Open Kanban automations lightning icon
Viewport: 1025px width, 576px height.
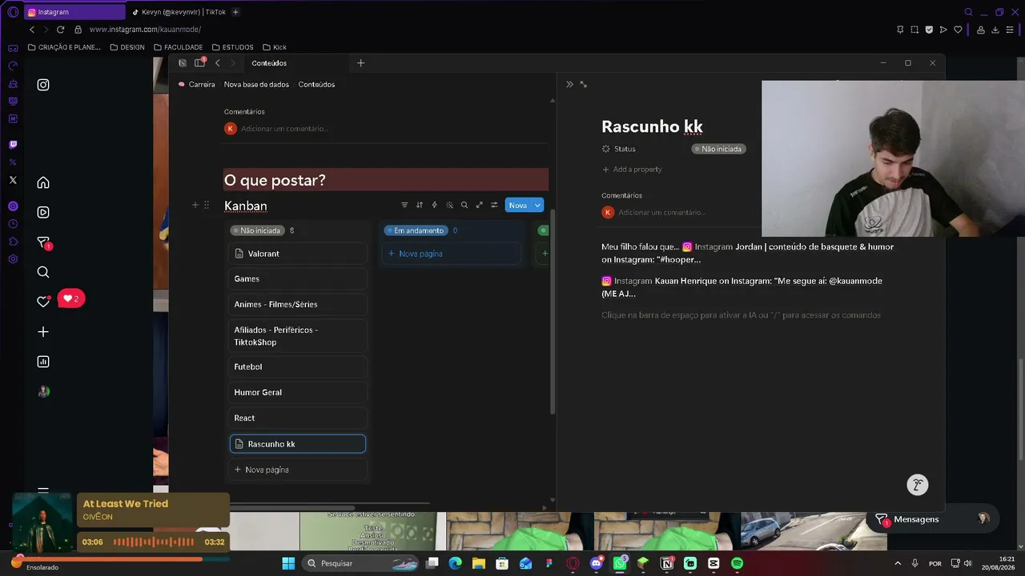(434, 206)
